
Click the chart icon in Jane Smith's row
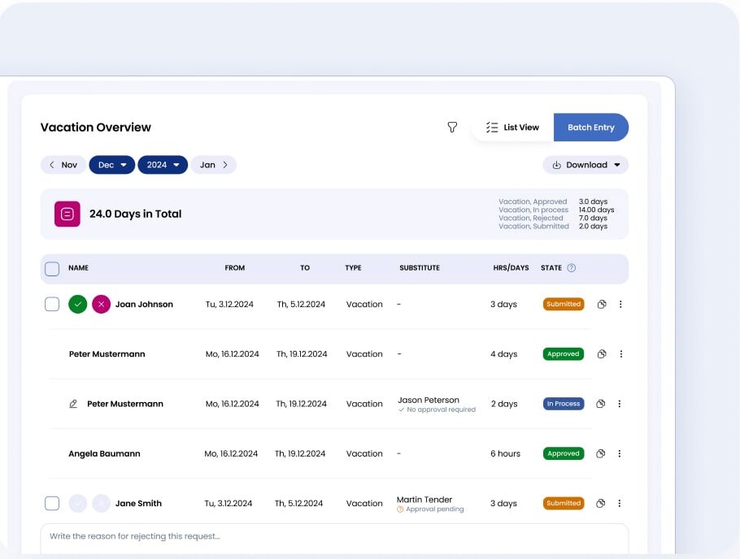tap(601, 503)
